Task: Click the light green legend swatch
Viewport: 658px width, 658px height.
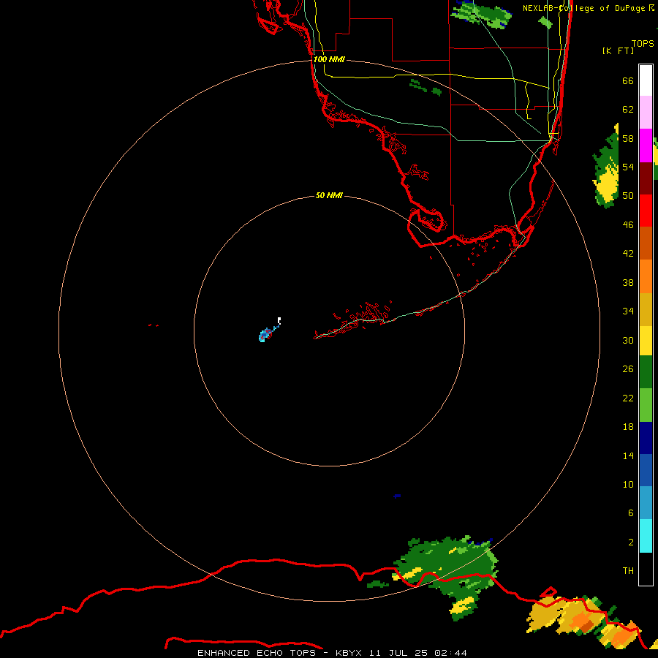Action: pyautogui.click(x=646, y=405)
